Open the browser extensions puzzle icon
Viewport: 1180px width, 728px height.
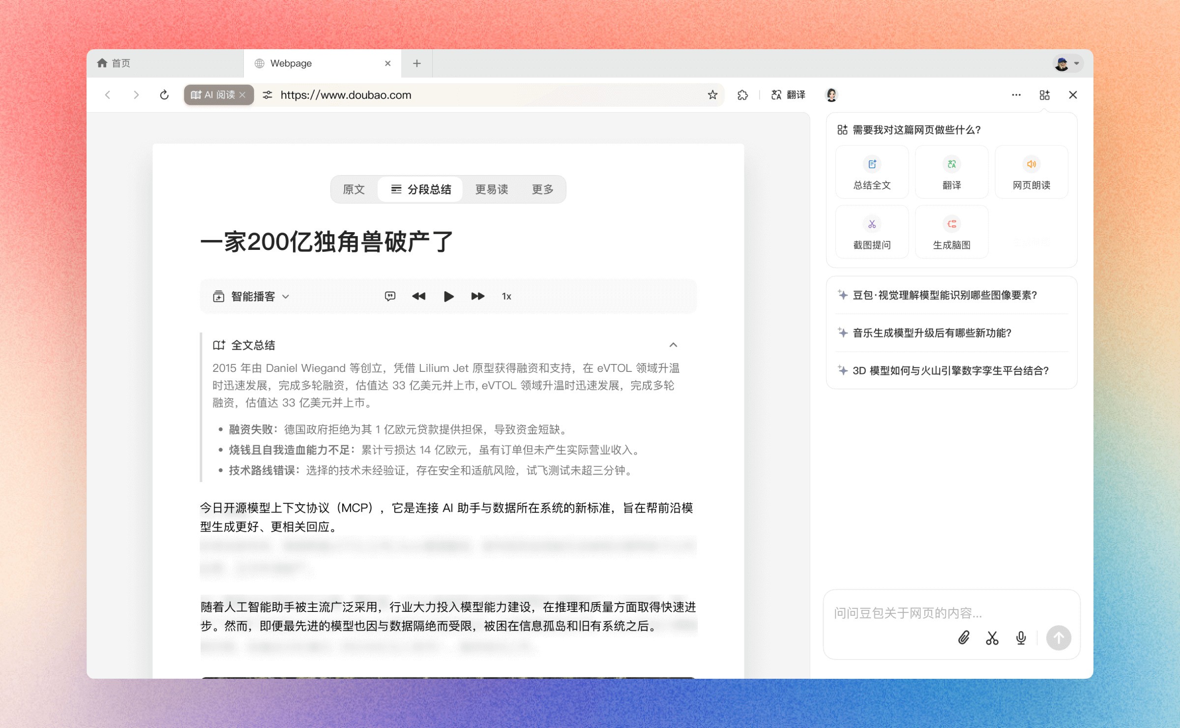tap(742, 95)
